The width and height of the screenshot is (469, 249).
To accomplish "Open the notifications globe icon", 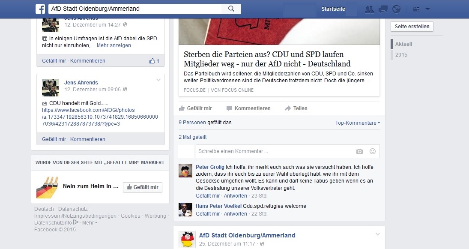I will click(396, 9).
